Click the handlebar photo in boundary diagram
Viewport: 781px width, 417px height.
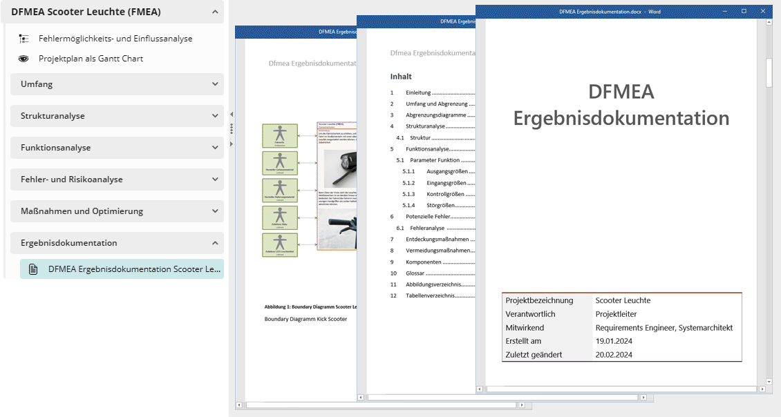tap(337, 229)
